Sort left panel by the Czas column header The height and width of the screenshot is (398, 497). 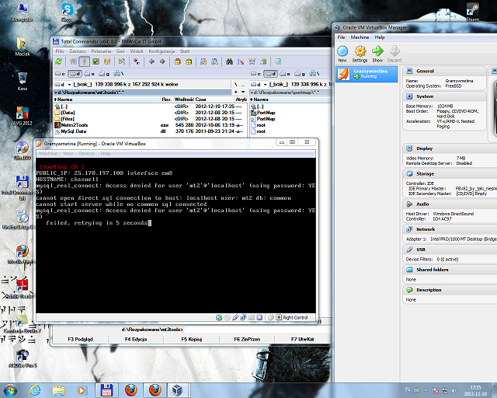214,99
